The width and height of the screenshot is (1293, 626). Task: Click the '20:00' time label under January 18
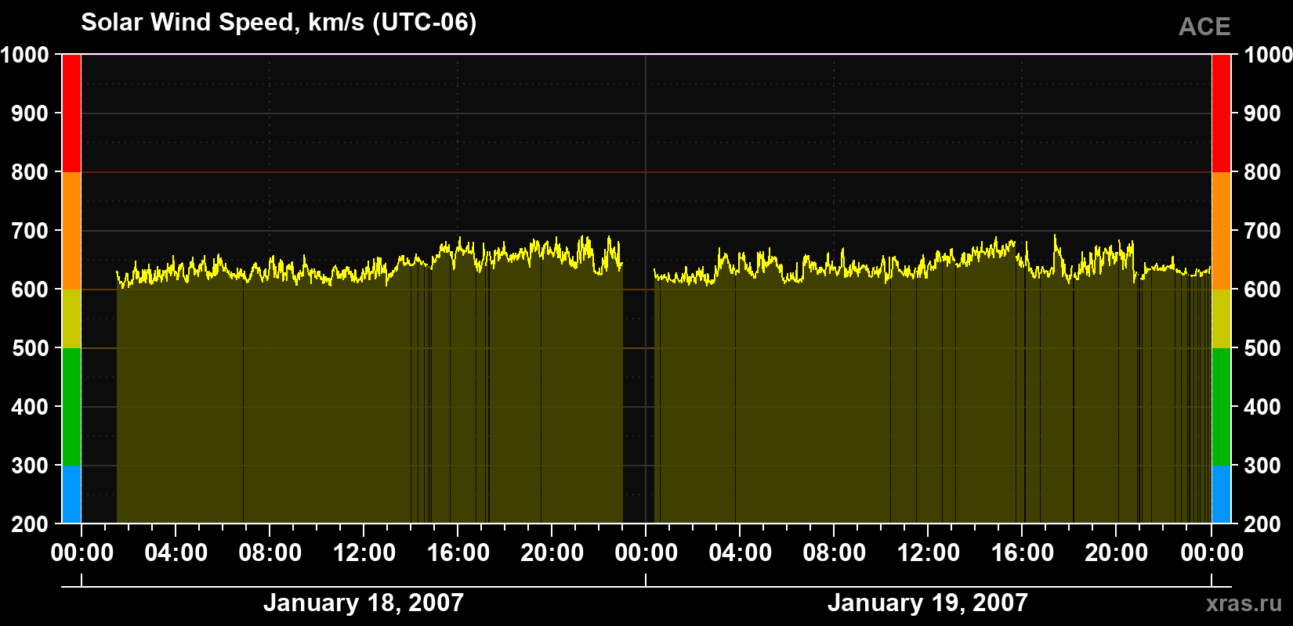coord(552,553)
